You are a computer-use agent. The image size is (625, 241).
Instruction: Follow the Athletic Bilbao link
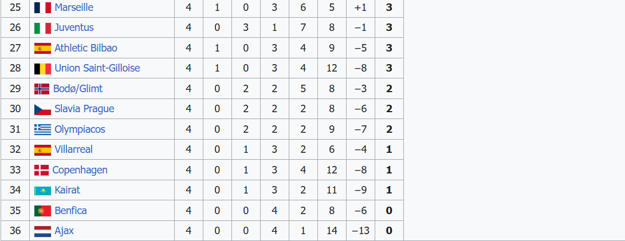tap(86, 48)
